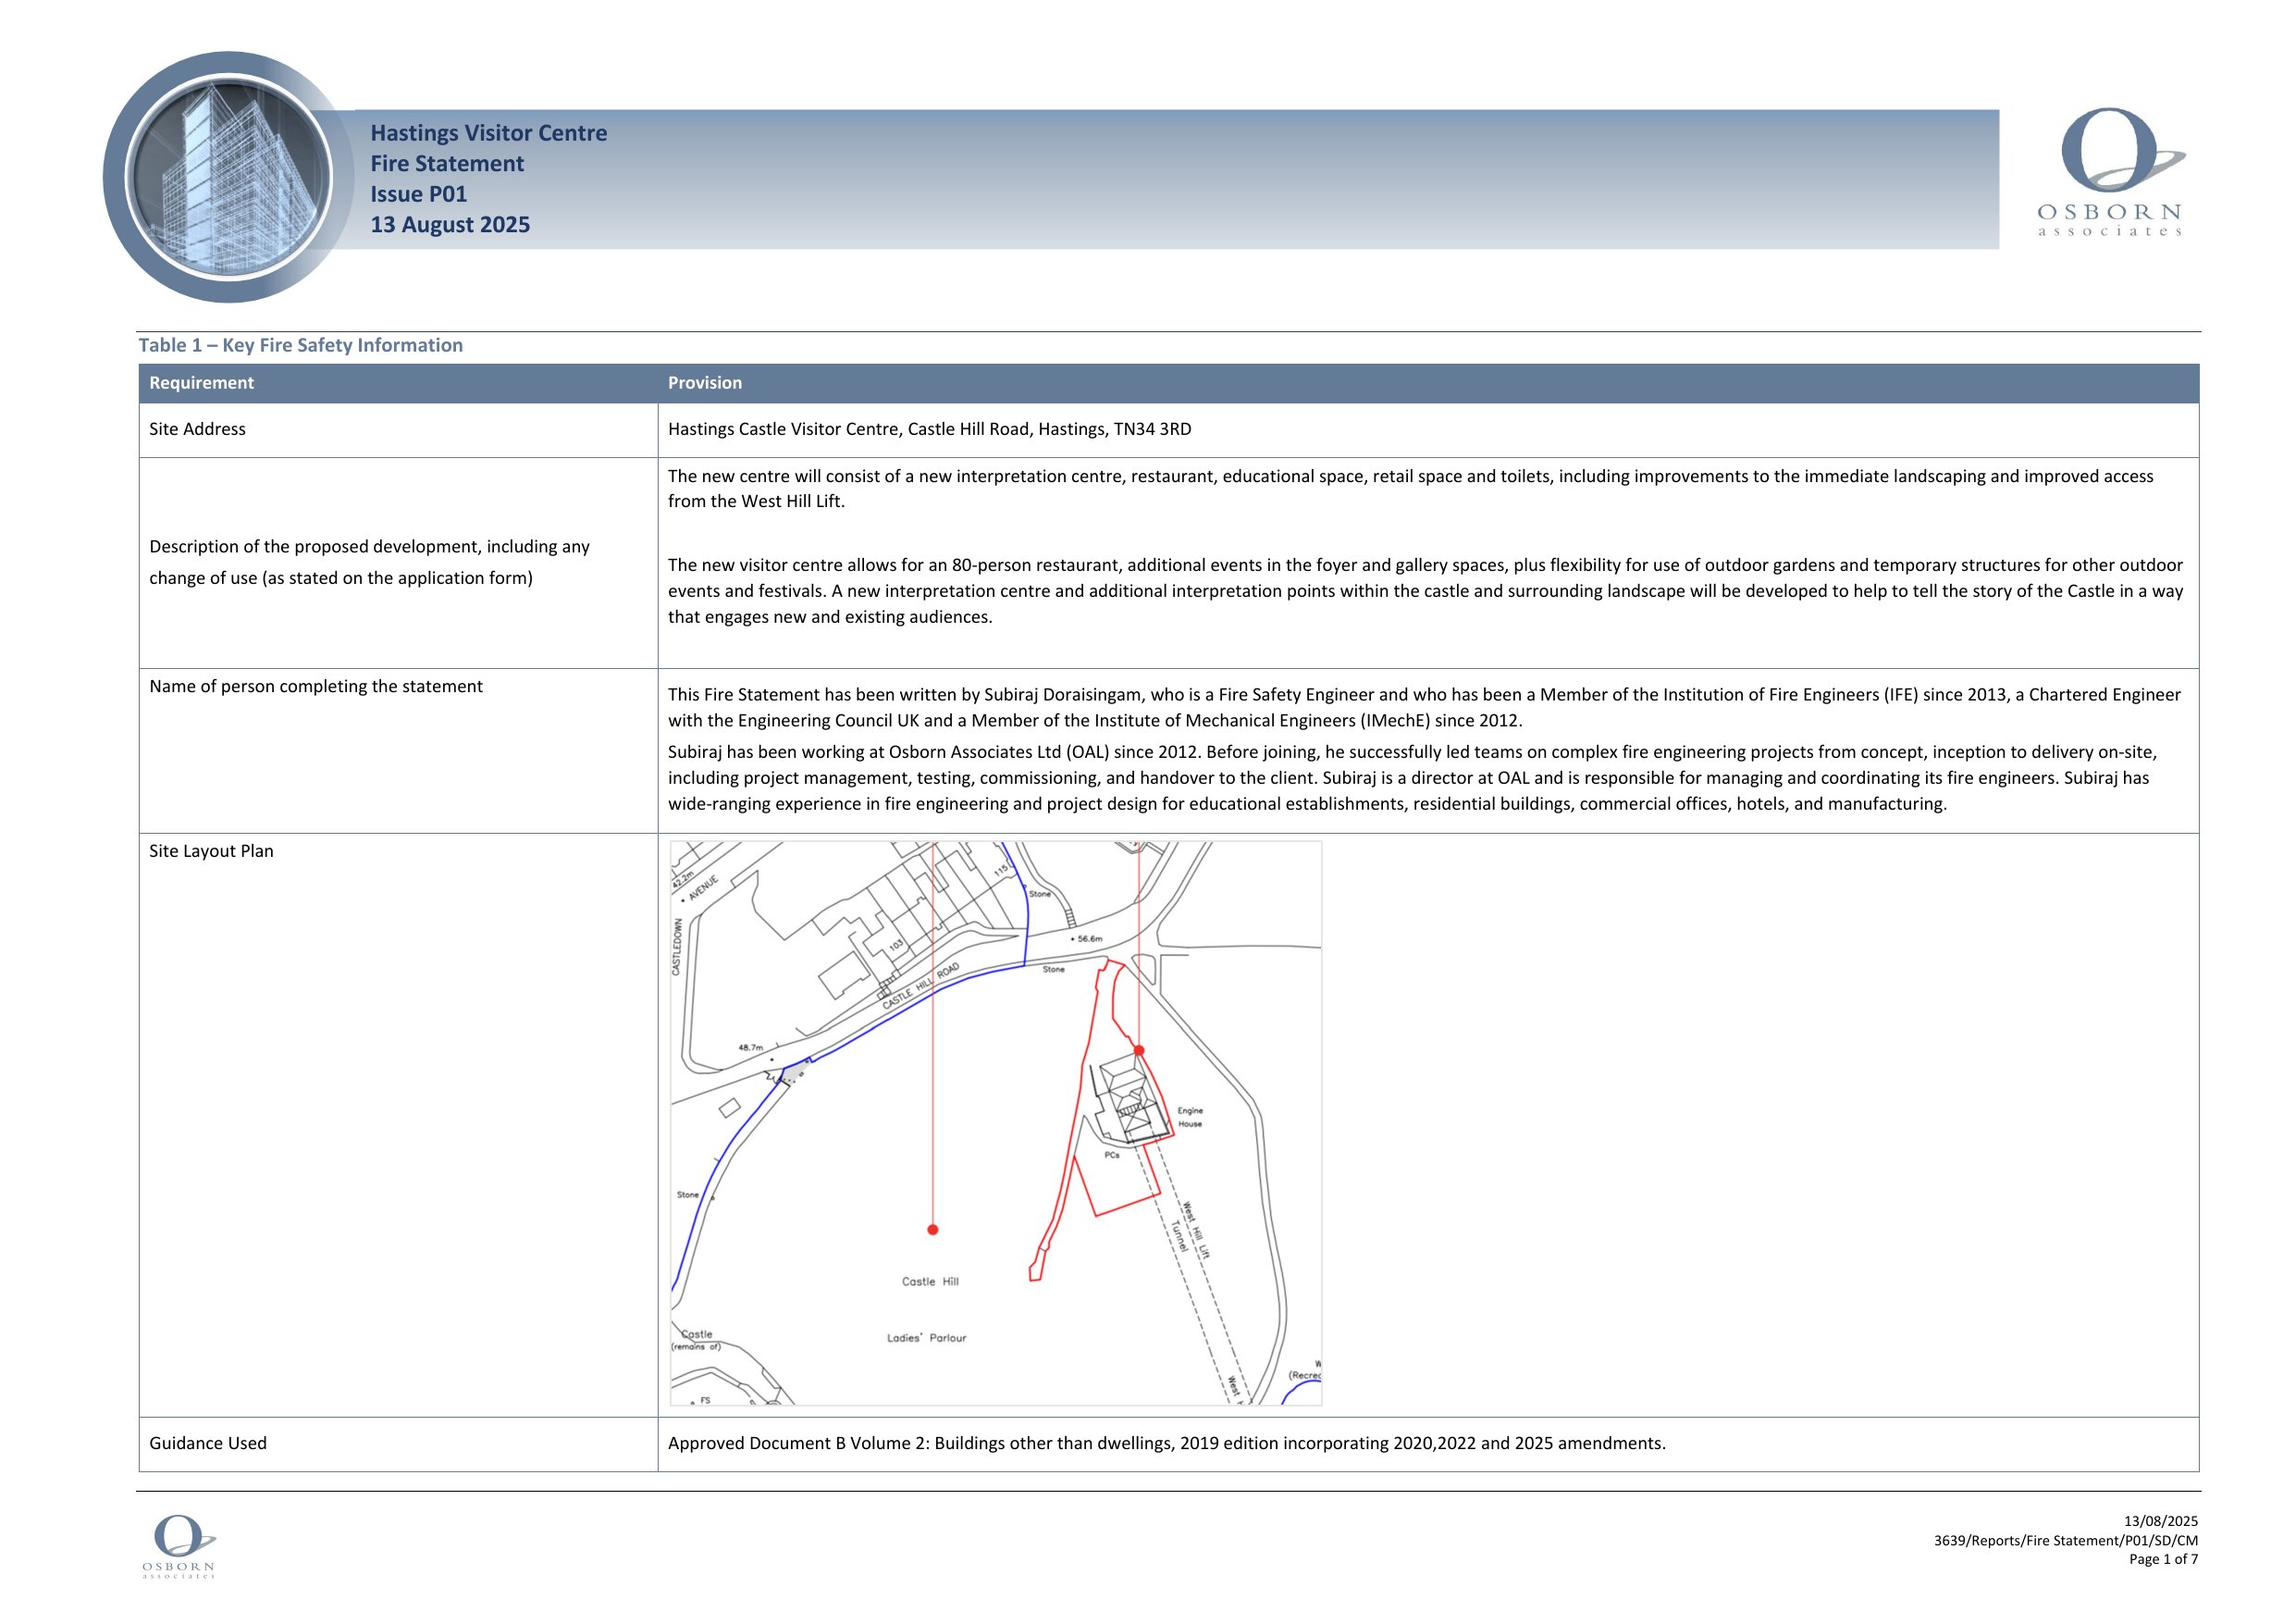Click the 'Name of person completing the statement' cell

coord(315,687)
